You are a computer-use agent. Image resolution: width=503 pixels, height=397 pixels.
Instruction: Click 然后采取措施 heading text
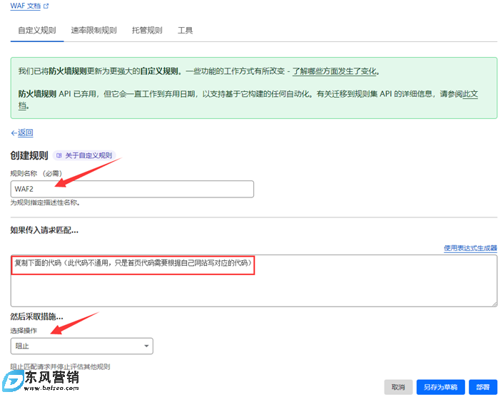[x=37, y=316]
